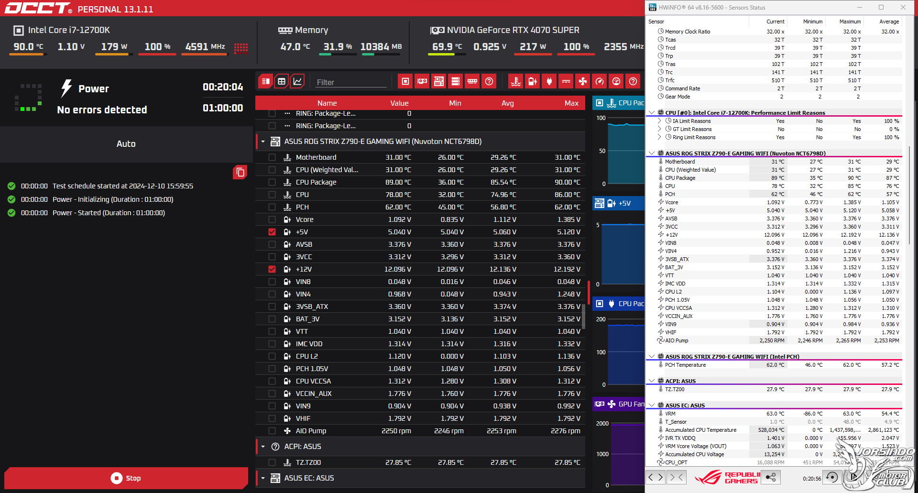Filter sensors by graphics card icon
Screen dimensions: 918x493
point(422,81)
